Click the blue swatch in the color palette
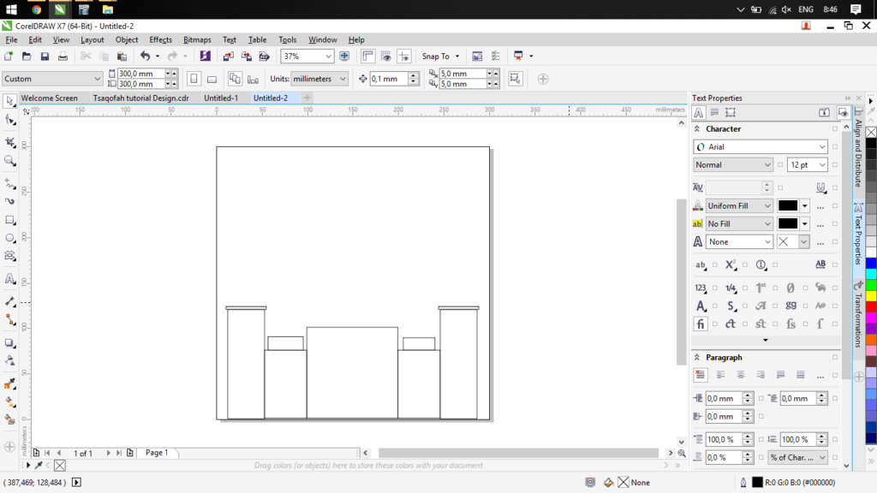877x493 pixels. 871,263
